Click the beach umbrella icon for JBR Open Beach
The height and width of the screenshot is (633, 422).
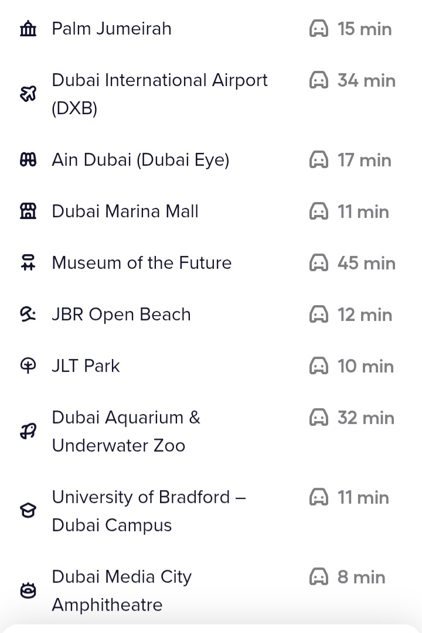tap(28, 315)
